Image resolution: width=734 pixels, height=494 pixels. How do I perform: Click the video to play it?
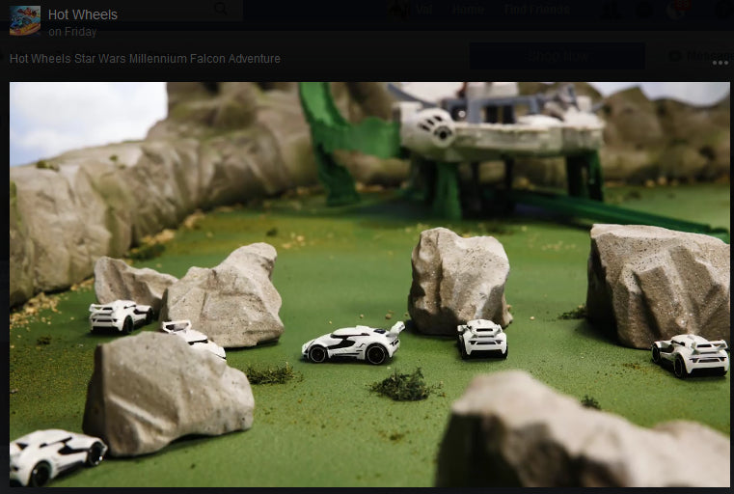369,285
